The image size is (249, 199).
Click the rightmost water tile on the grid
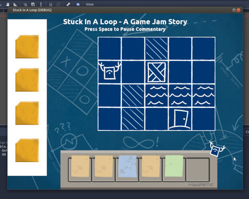[204, 95]
